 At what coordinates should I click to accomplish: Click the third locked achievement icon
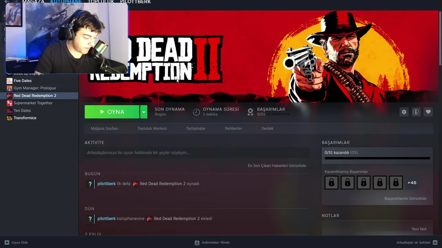364,183
